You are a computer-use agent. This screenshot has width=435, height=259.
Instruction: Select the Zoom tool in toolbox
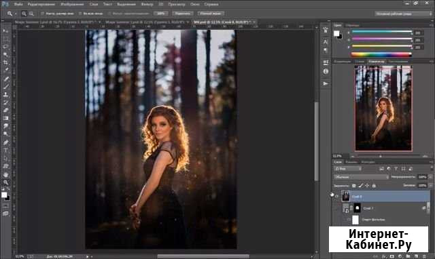[x=5, y=182]
